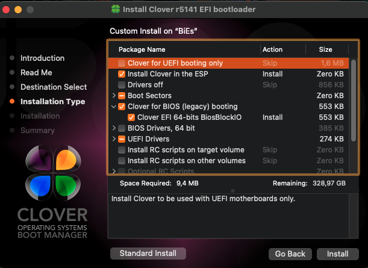The height and width of the screenshot is (268, 368).
Task: Toggle the 'UEFI Drivers' mixed checkbox
Action: [122, 139]
